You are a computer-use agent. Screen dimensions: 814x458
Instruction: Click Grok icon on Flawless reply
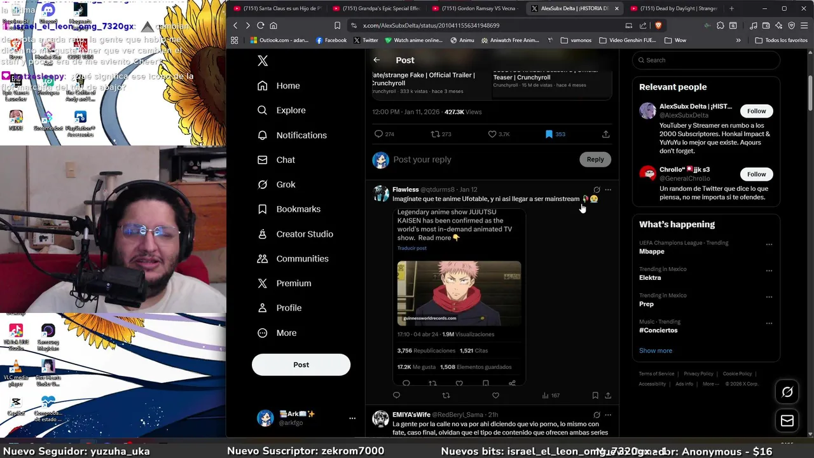tap(597, 190)
